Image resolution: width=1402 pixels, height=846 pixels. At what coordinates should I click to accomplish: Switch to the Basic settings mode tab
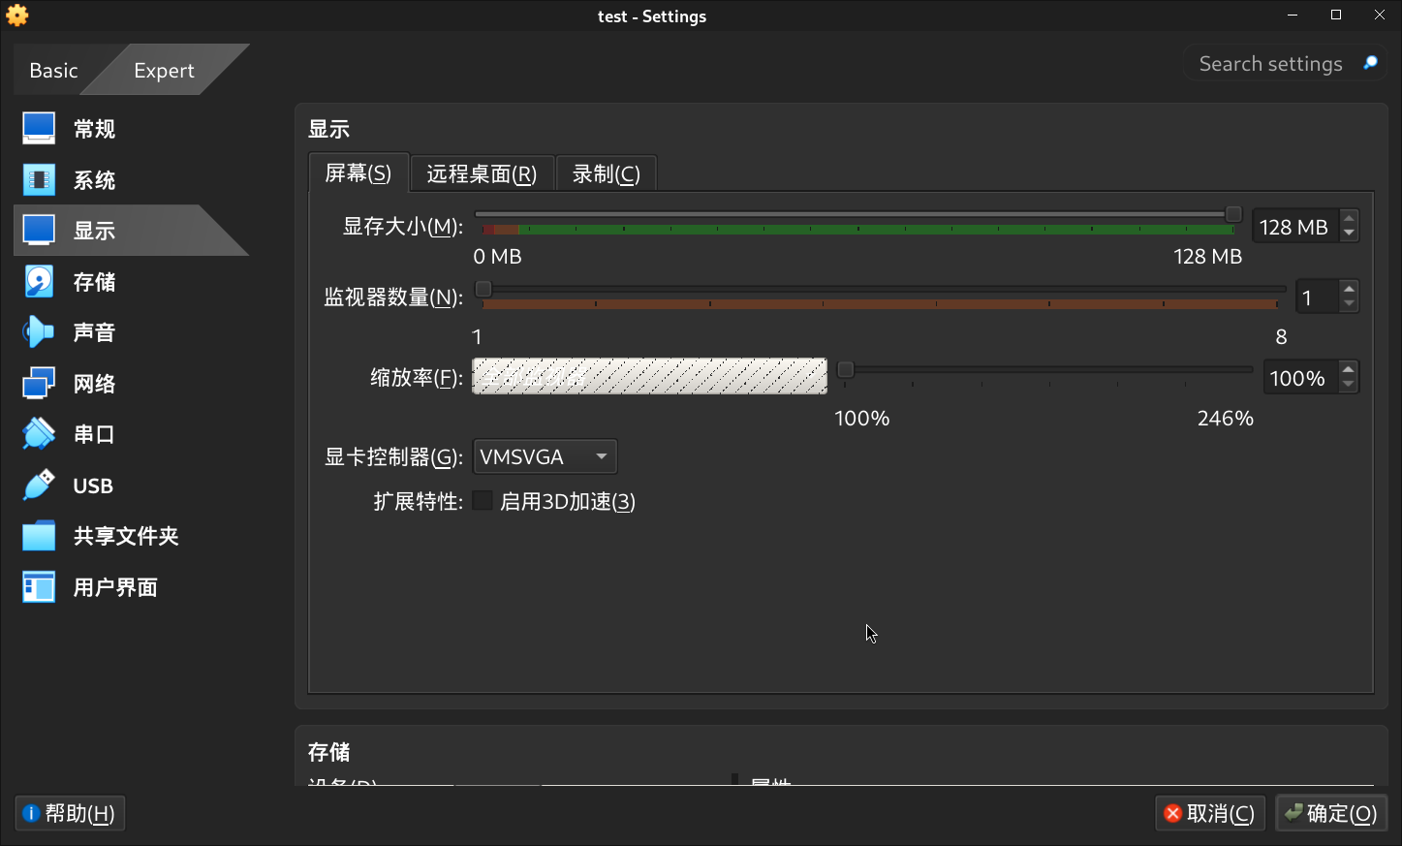[x=53, y=71]
